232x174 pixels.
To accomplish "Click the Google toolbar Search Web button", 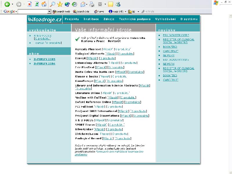I will (61, 12).
